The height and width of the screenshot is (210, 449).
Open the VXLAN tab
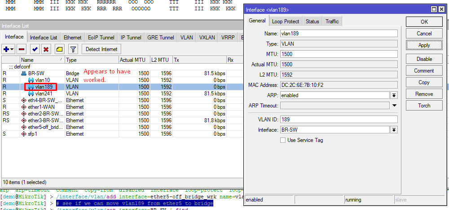(208, 38)
